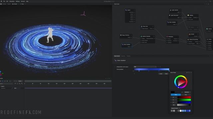Image resolution: width=213 pixels, height=119 pixels.
Task: Select the Import node icon in the graph
Action: pyautogui.click(x=126, y=10)
